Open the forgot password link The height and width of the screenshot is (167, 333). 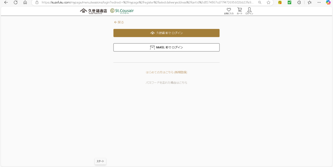166,83
